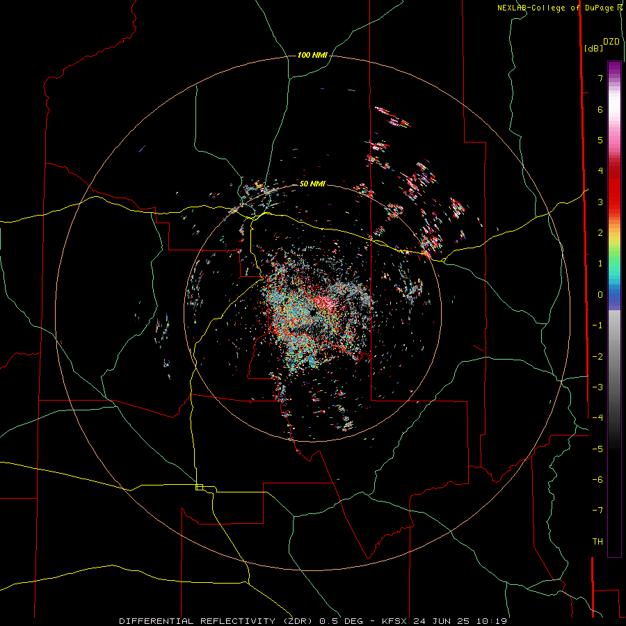Viewport: 626px width, 626px height.
Task: Click the scale value -1
Action: pyautogui.click(x=597, y=326)
